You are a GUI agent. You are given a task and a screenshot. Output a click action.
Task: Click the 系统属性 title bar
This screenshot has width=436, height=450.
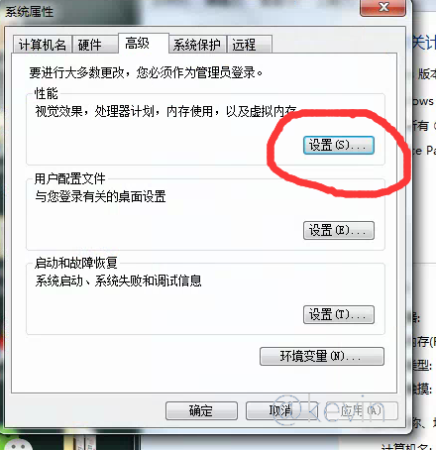181,12
